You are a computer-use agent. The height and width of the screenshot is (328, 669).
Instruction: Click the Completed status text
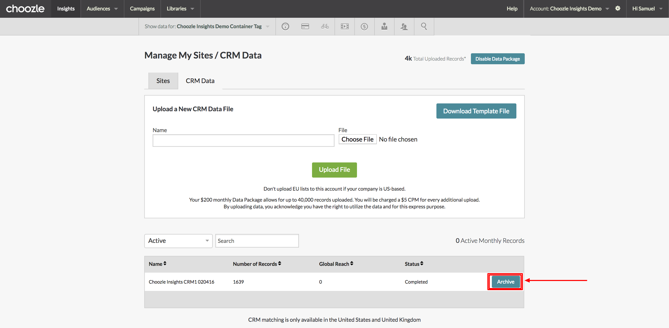416,282
